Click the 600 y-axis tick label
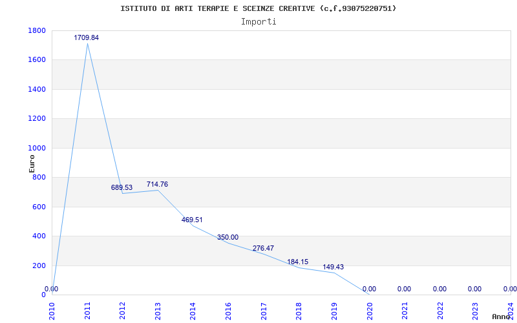 (39, 207)
